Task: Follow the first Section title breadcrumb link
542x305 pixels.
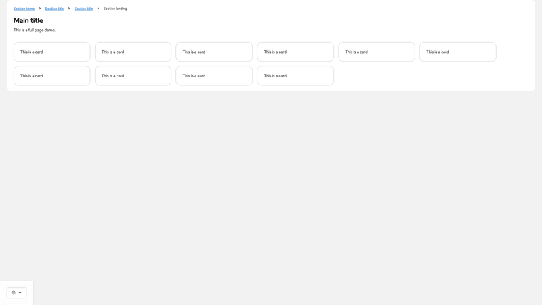Action: 54,9
